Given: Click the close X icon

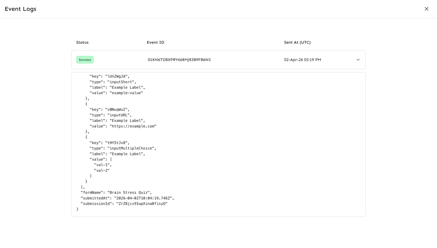Looking at the screenshot, I should pyautogui.click(x=426, y=8).
